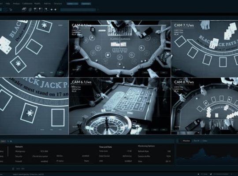The height and width of the screenshot is (176, 238).
Task: Click the monitor activity graph
Action: tap(207, 154)
